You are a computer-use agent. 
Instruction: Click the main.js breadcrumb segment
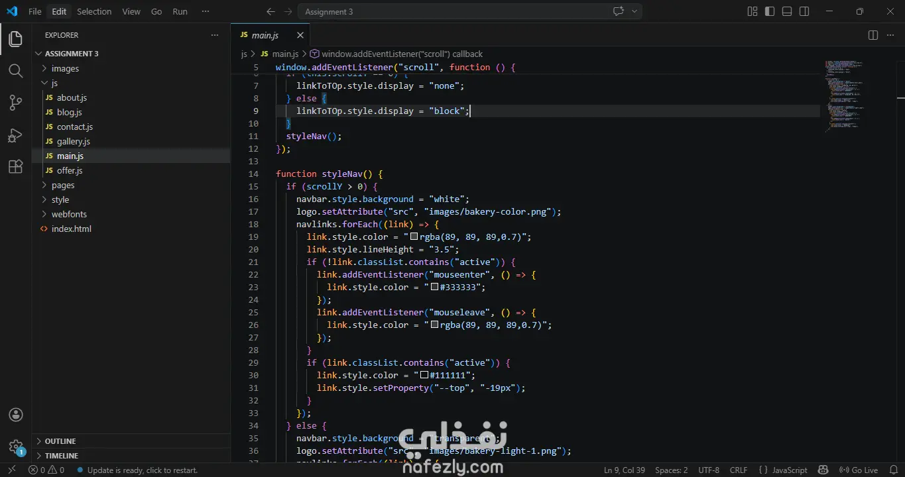pyautogui.click(x=280, y=54)
